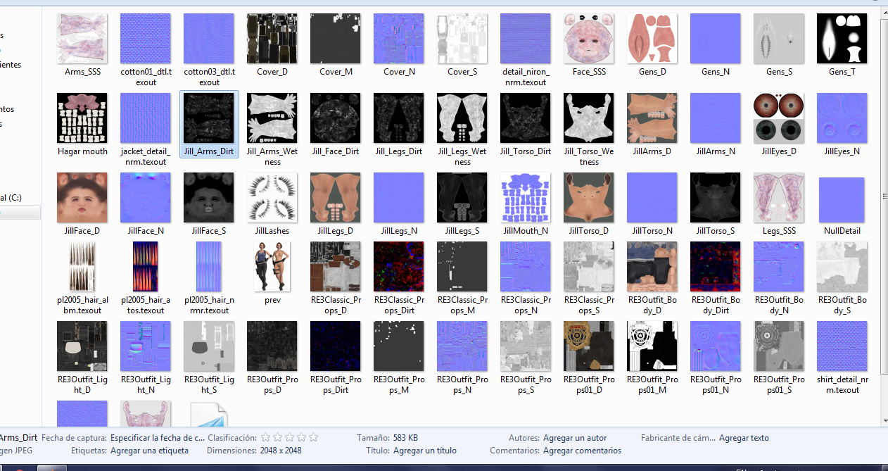The height and width of the screenshot is (471, 888).
Task: Select the Jill_Torso_Dirt texture
Action: pos(526,118)
